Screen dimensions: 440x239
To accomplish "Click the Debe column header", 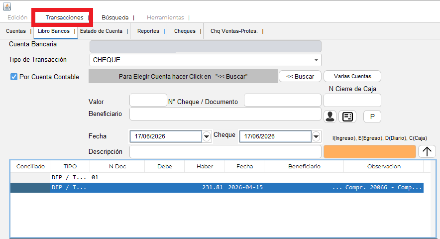I will point(165,166).
